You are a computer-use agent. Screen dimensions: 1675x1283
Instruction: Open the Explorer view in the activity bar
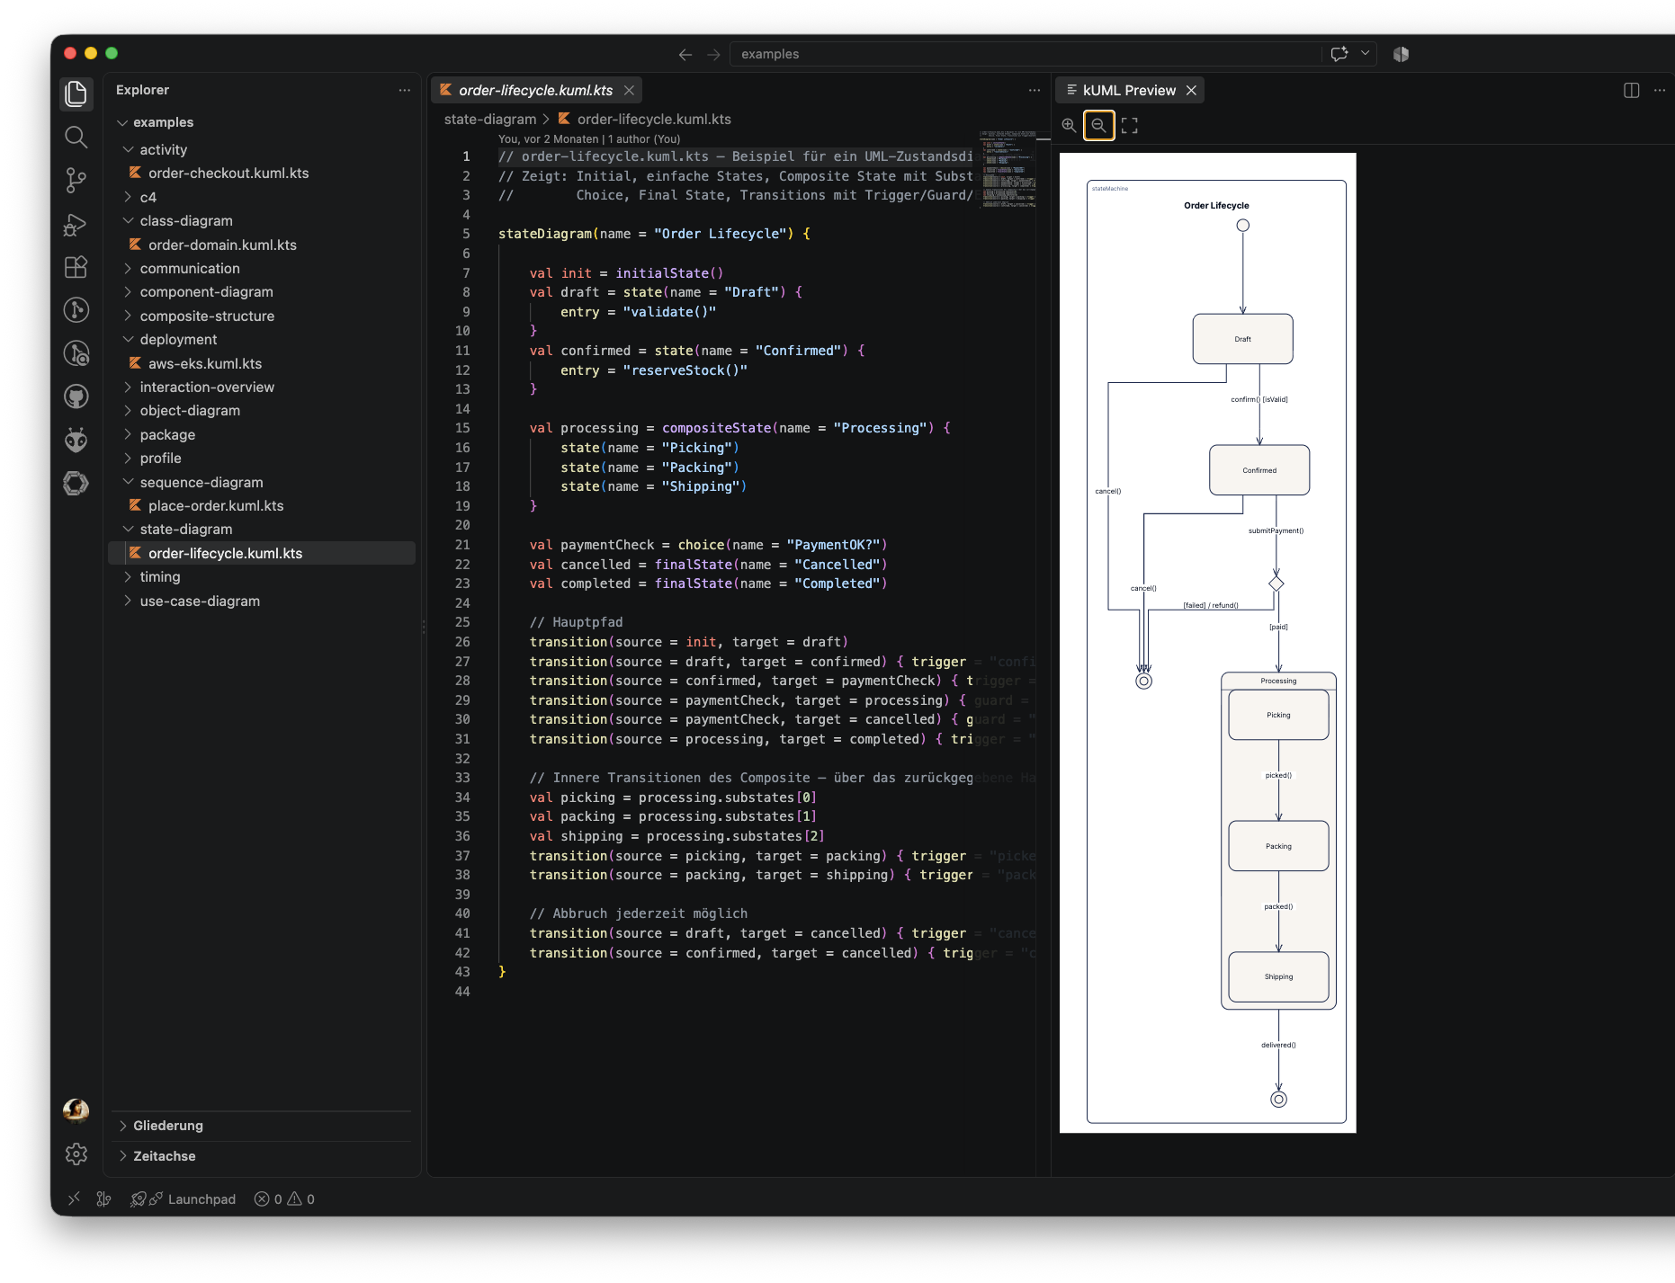click(x=76, y=94)
